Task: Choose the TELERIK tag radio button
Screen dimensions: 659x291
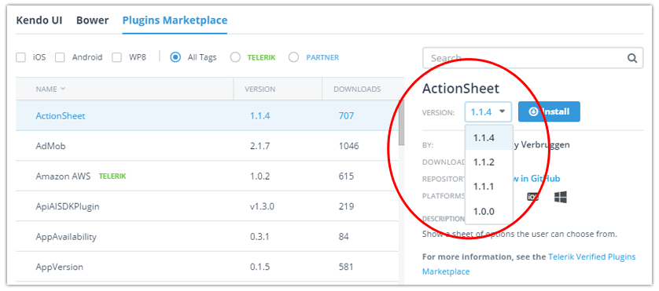Action: click(x=235, y=57)
